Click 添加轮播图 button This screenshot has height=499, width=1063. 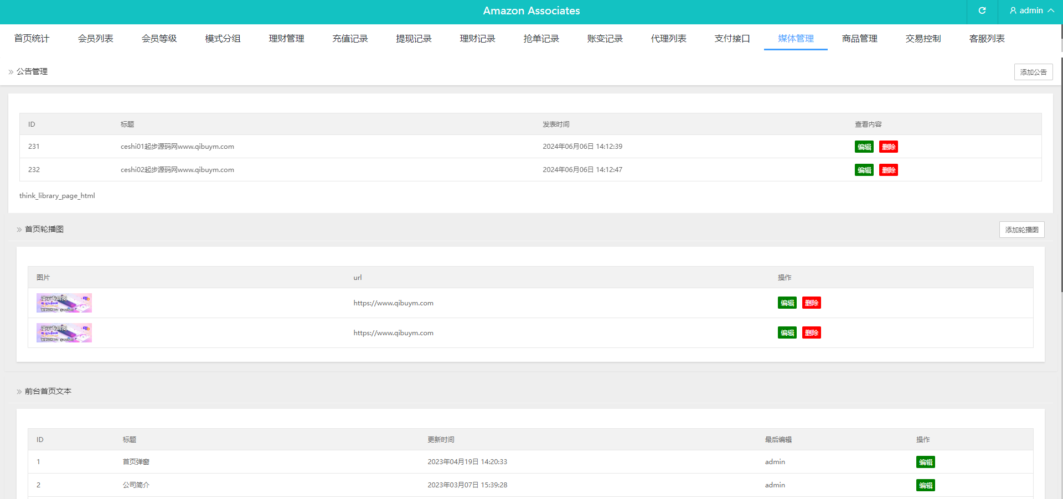(1021, 230)
